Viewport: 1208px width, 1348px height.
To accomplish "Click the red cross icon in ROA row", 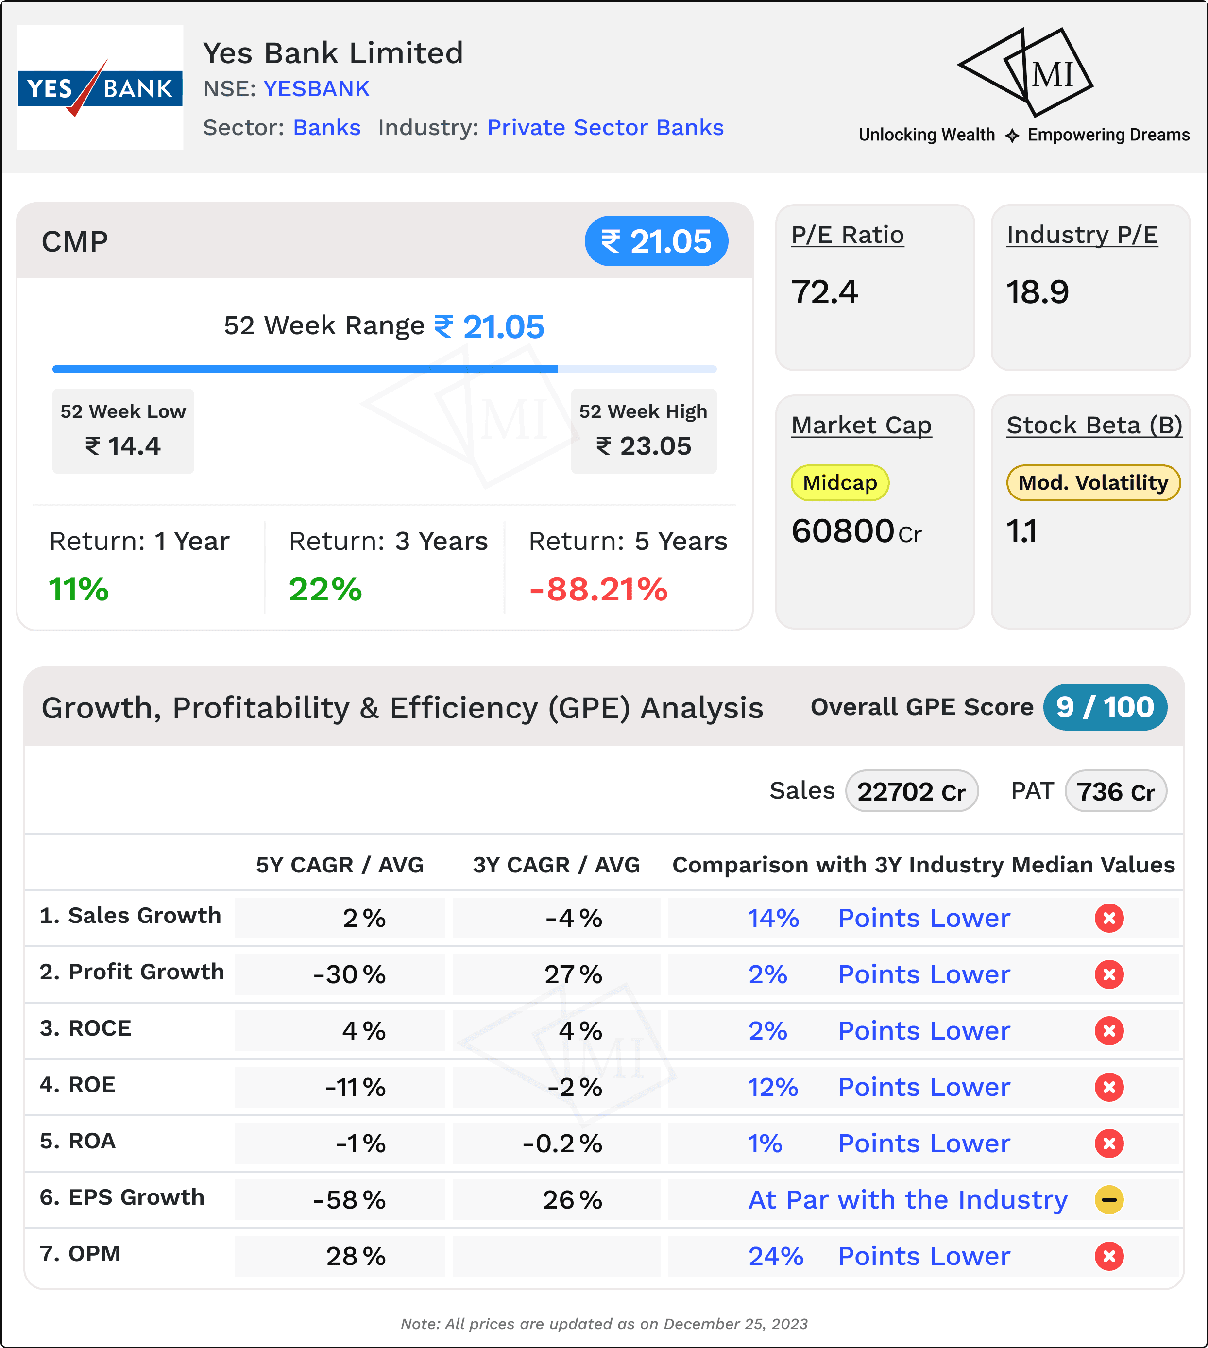I will (1108, 1143).
